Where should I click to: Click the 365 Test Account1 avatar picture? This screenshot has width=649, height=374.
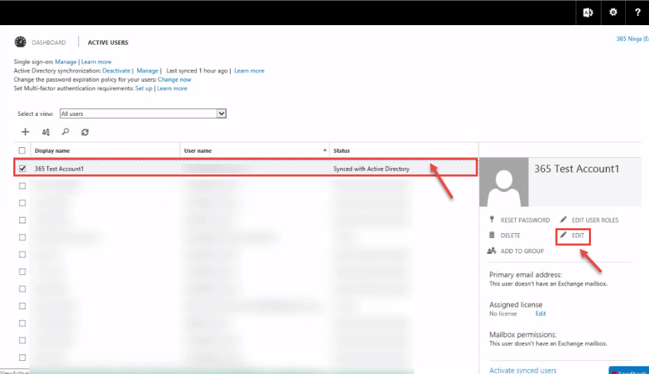(x=504, y=182)
